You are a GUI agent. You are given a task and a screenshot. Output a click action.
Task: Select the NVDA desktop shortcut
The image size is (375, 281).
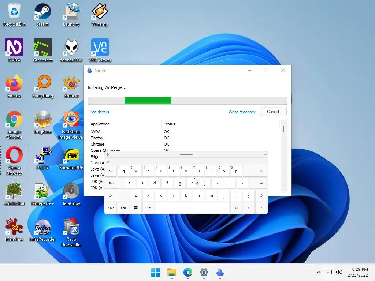[14, 50]
